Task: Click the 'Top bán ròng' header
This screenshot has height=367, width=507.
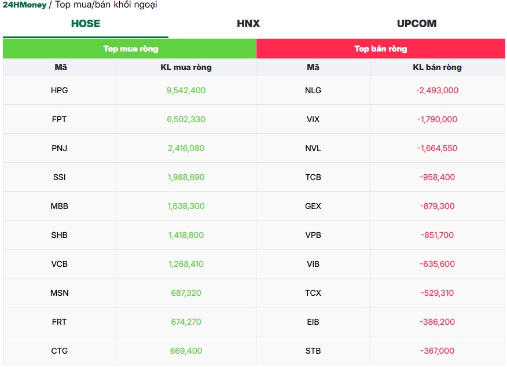Action: [381, 49]
